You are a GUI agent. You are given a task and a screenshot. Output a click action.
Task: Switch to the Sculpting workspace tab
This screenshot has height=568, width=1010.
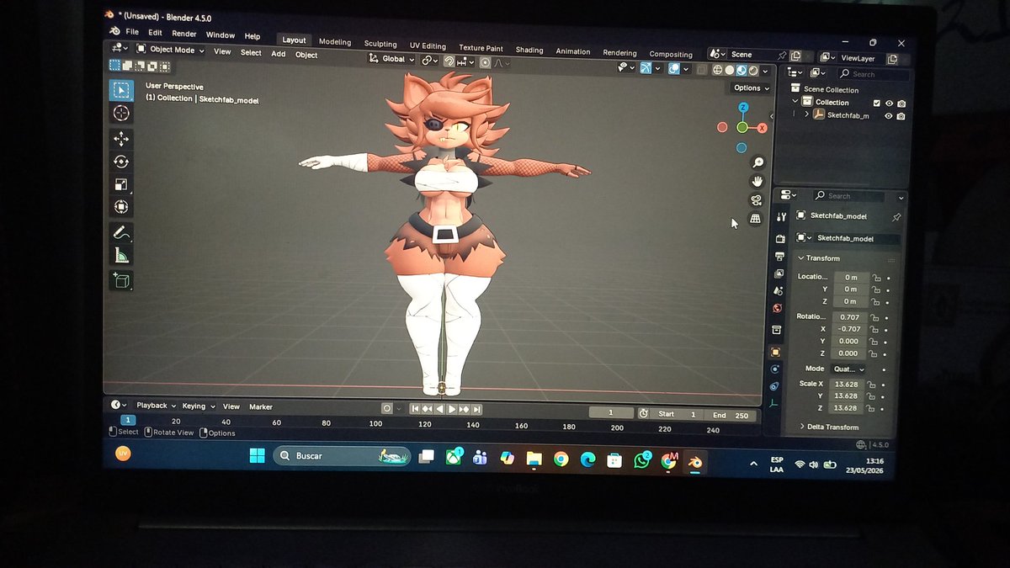point(380,44)
